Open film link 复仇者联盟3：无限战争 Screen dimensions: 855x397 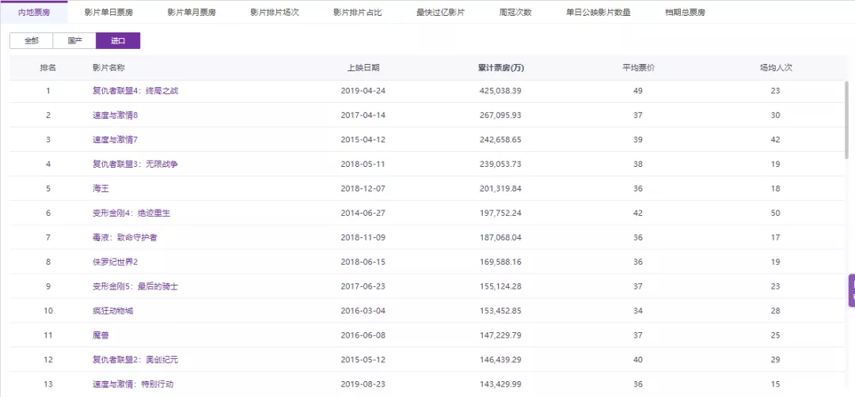[x=135, y=164]
